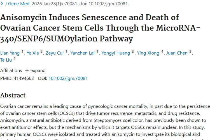Open author Juan Chen's link
This screenshot has width=210, height=140.
click(177, 53)
